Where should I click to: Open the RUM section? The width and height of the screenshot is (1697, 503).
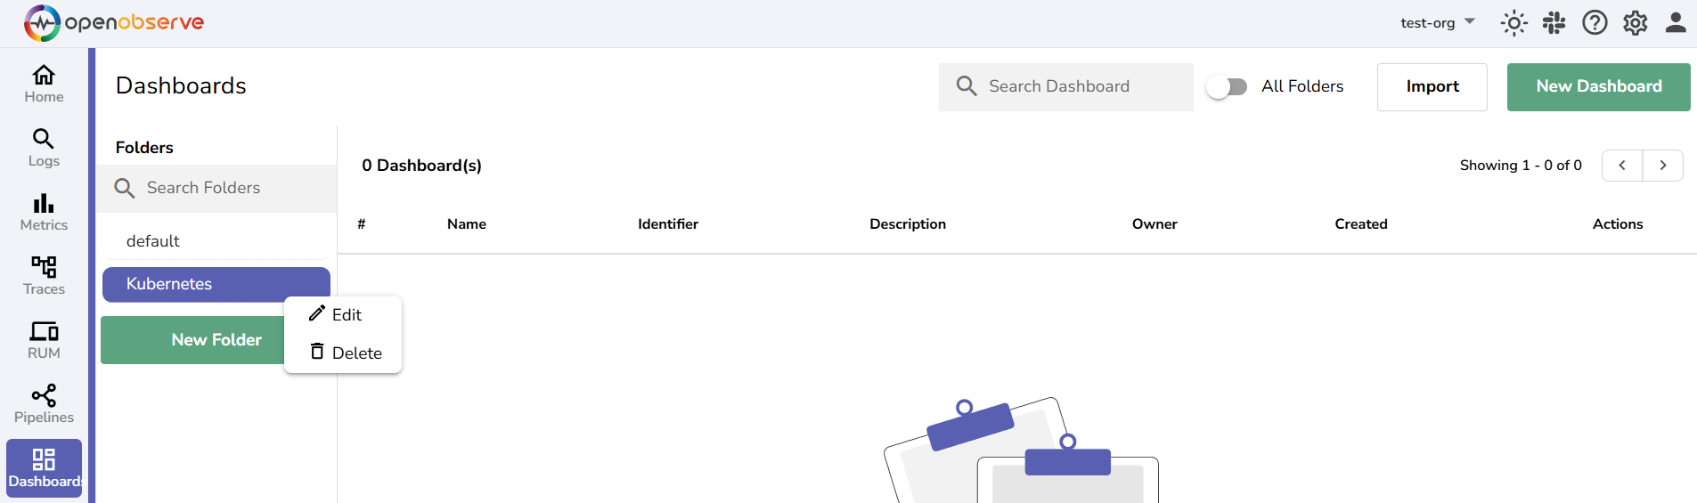coord(44,340)
